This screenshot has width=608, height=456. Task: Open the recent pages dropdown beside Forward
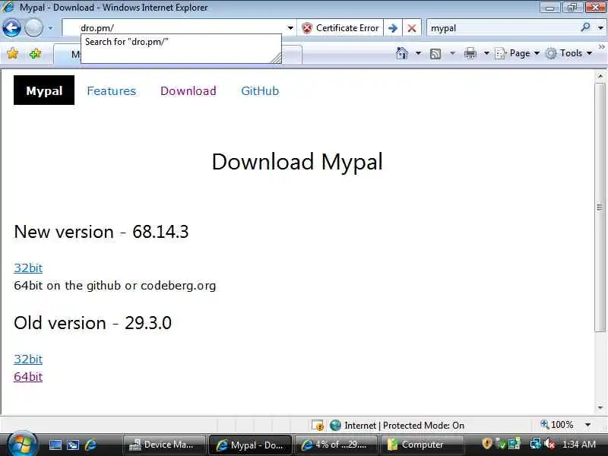coord(50,28)
